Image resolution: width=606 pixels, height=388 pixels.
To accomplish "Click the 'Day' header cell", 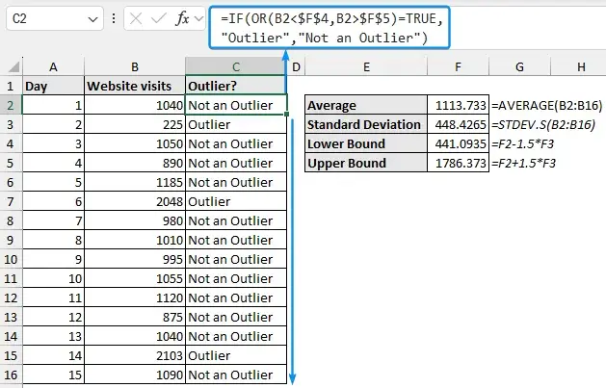I will point(53,86).
